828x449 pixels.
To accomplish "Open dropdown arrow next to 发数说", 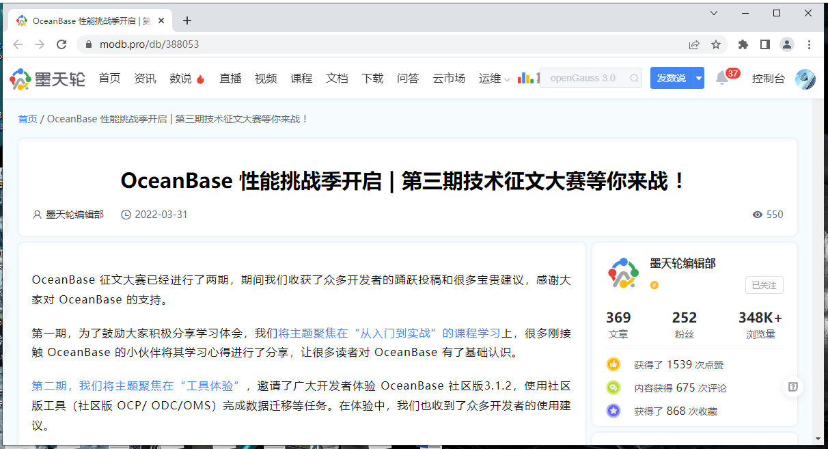I will (699, 78).
